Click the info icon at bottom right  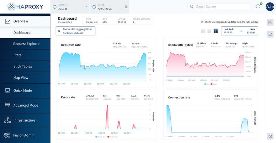point(270,136)
